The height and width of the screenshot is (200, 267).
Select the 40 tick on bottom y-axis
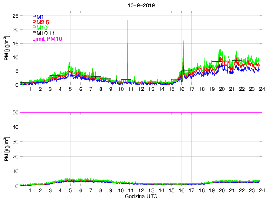[x=15, y=127]
